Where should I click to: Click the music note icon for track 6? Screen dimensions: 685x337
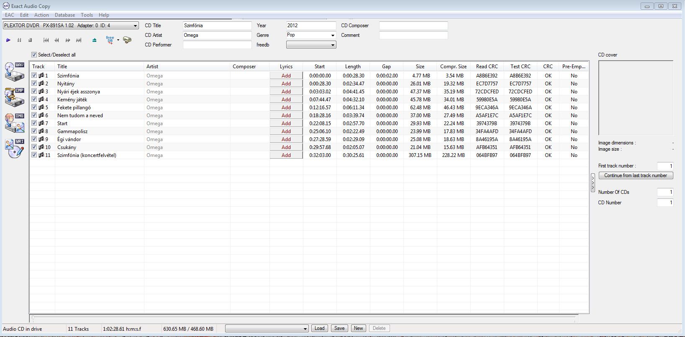41,116
